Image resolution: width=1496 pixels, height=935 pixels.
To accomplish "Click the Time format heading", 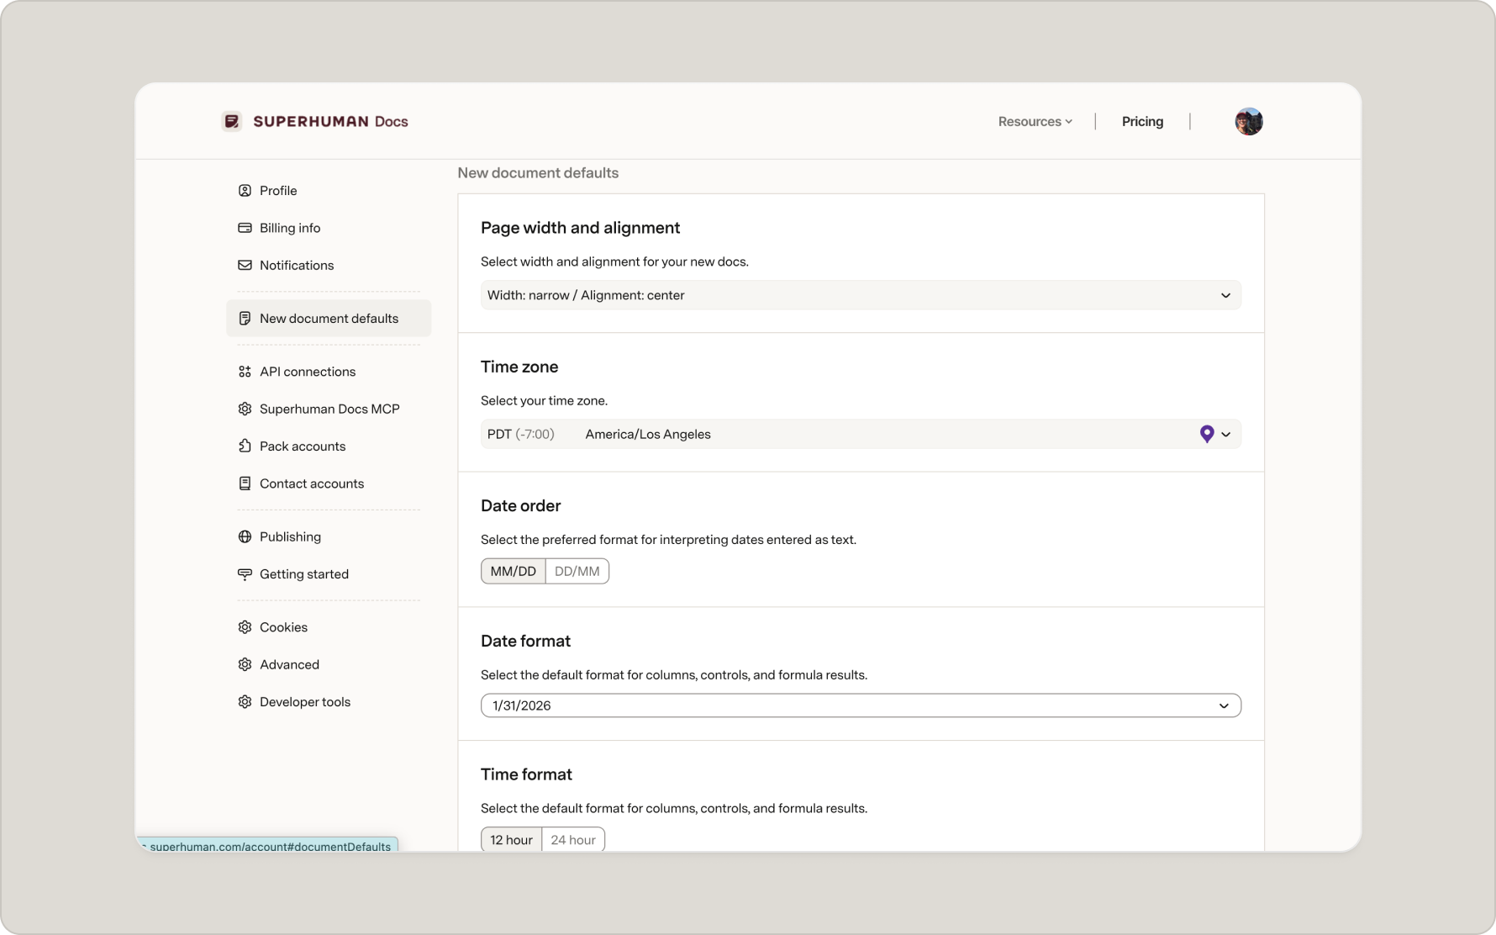I will 526,774.
